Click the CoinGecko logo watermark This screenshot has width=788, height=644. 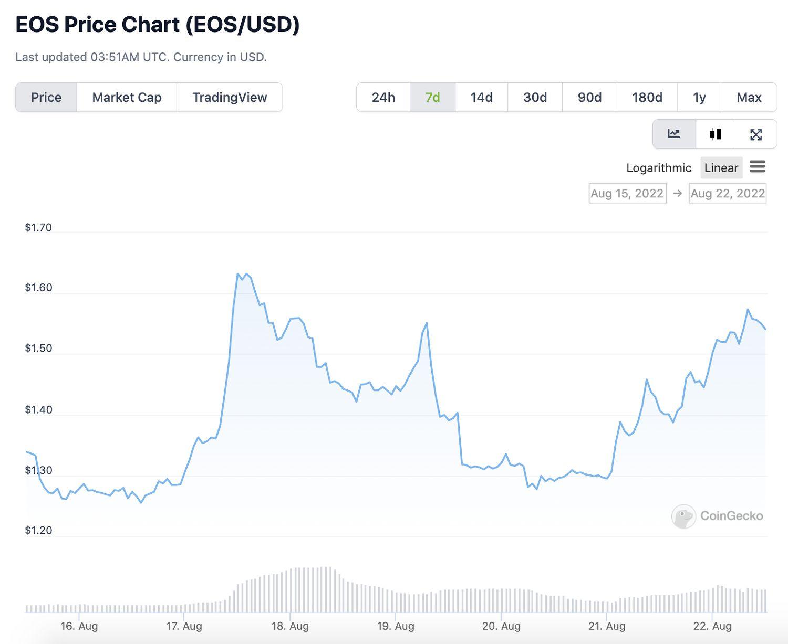pos(717,516)
